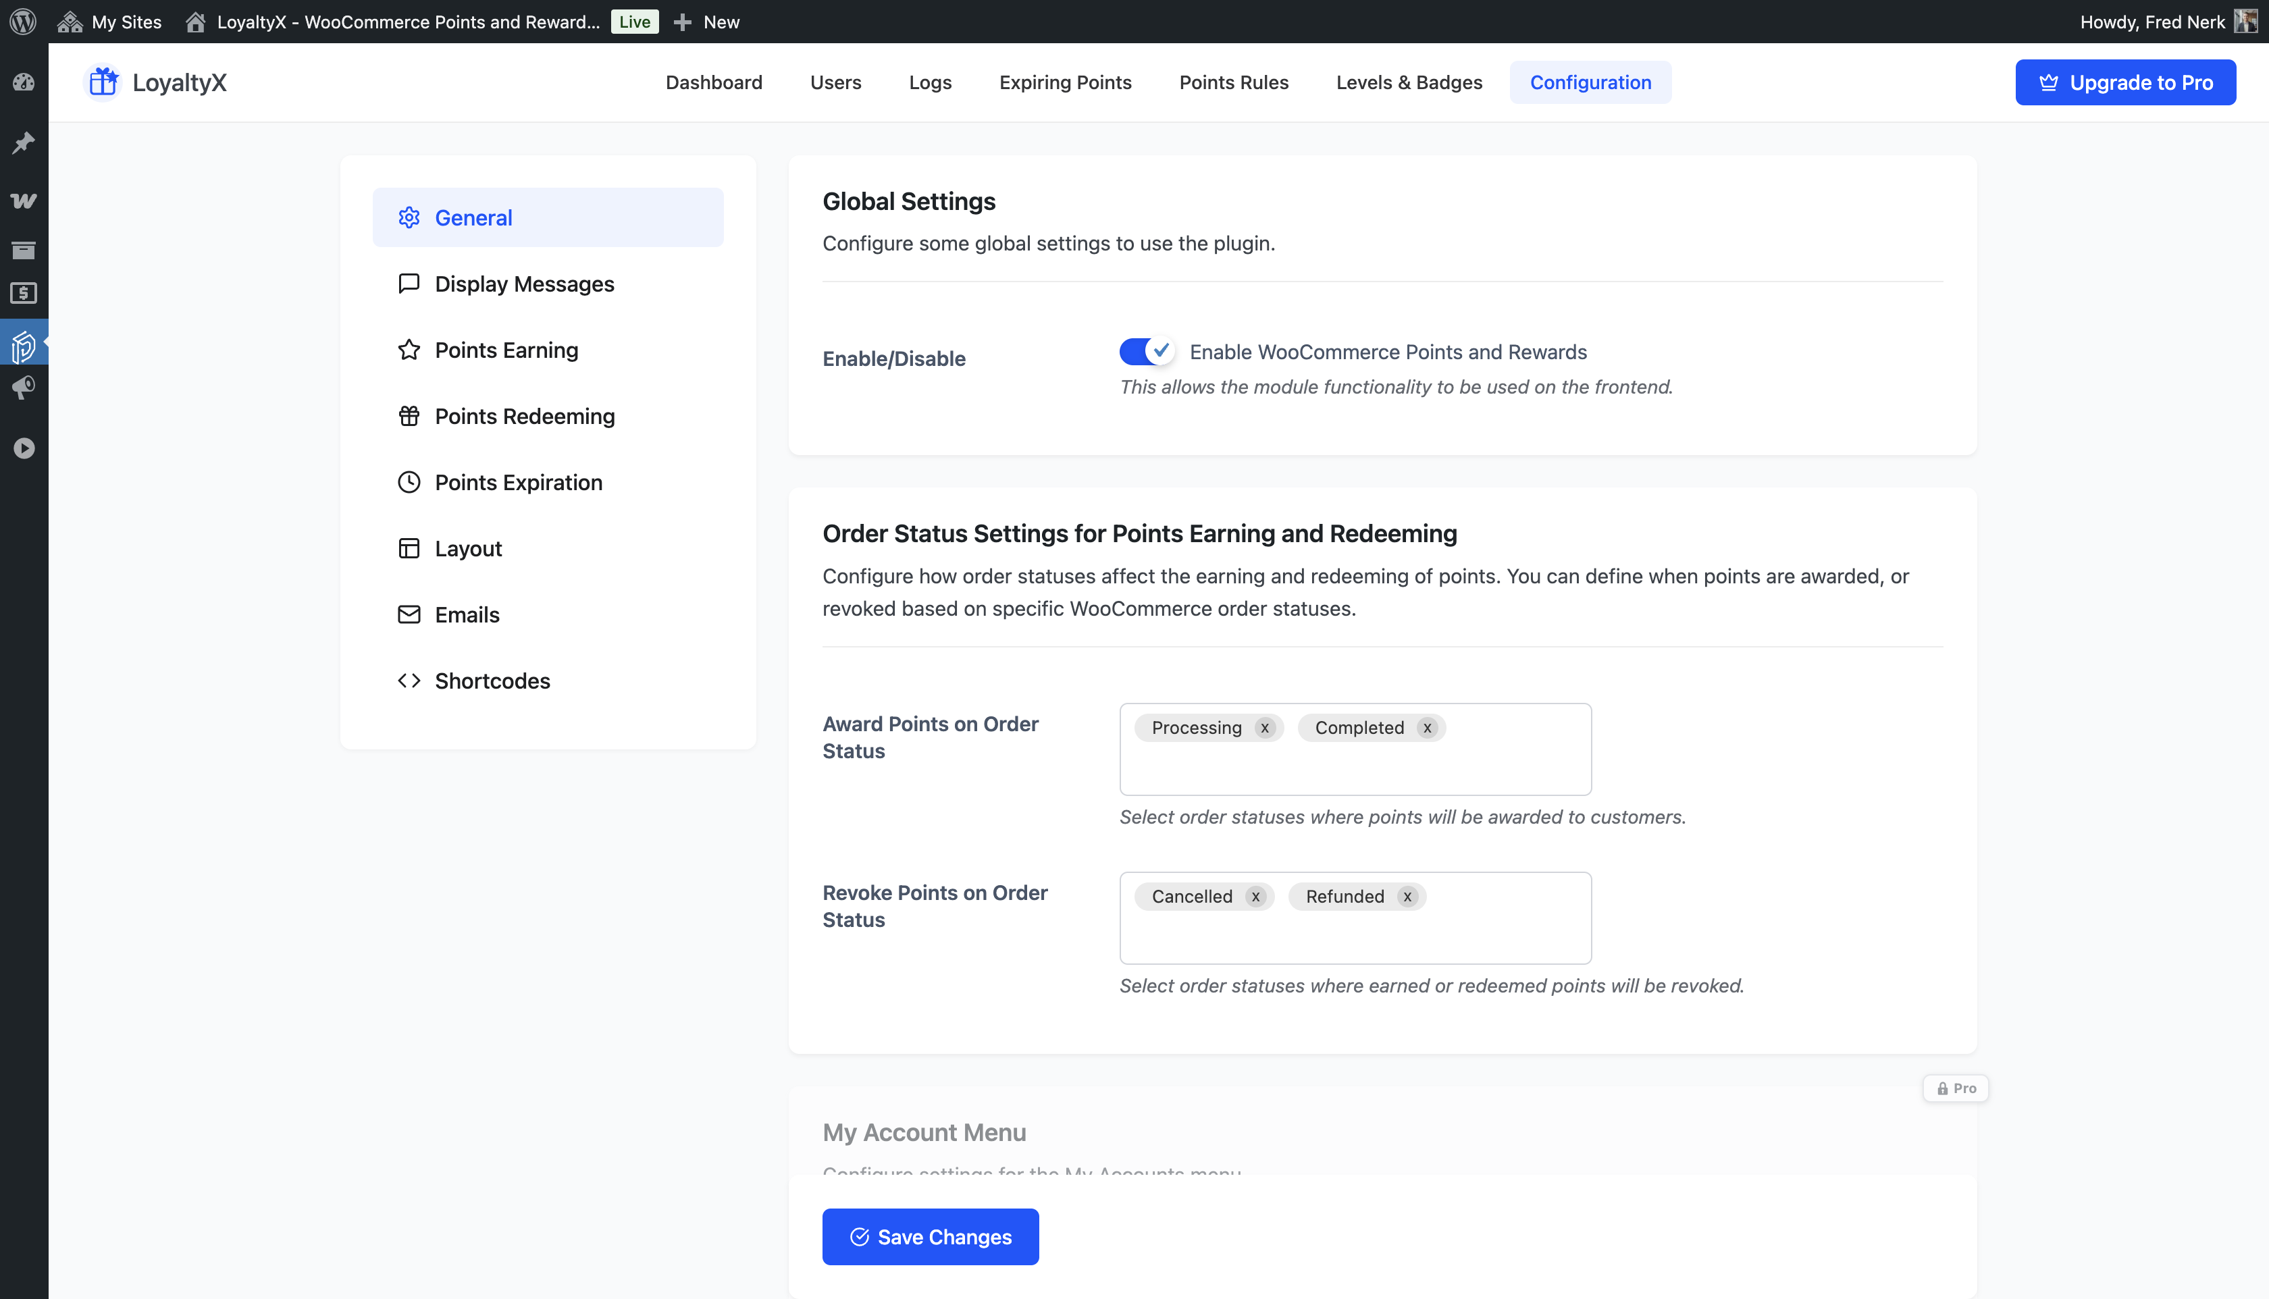Click the Fred Nerk user avatar

coord(2245,22)
